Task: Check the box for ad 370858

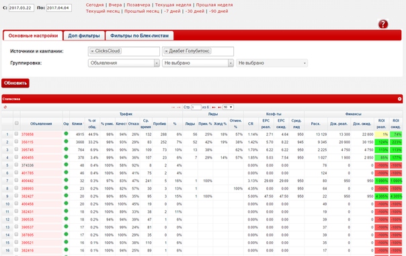Action: pyautogui.click(x=17, y=134)
